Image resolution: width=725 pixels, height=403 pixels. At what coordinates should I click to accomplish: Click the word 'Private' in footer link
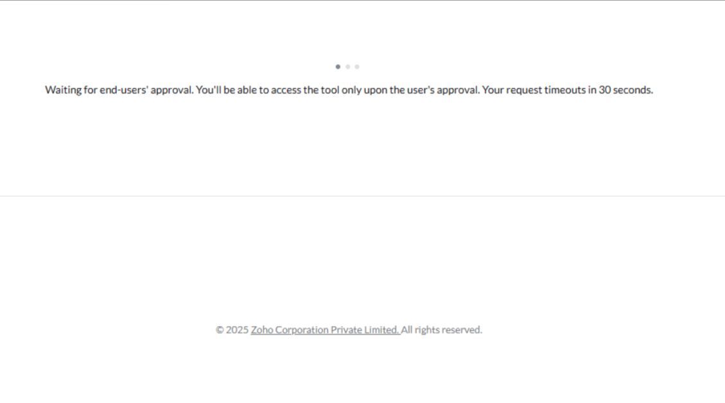[x=346, y=330]
